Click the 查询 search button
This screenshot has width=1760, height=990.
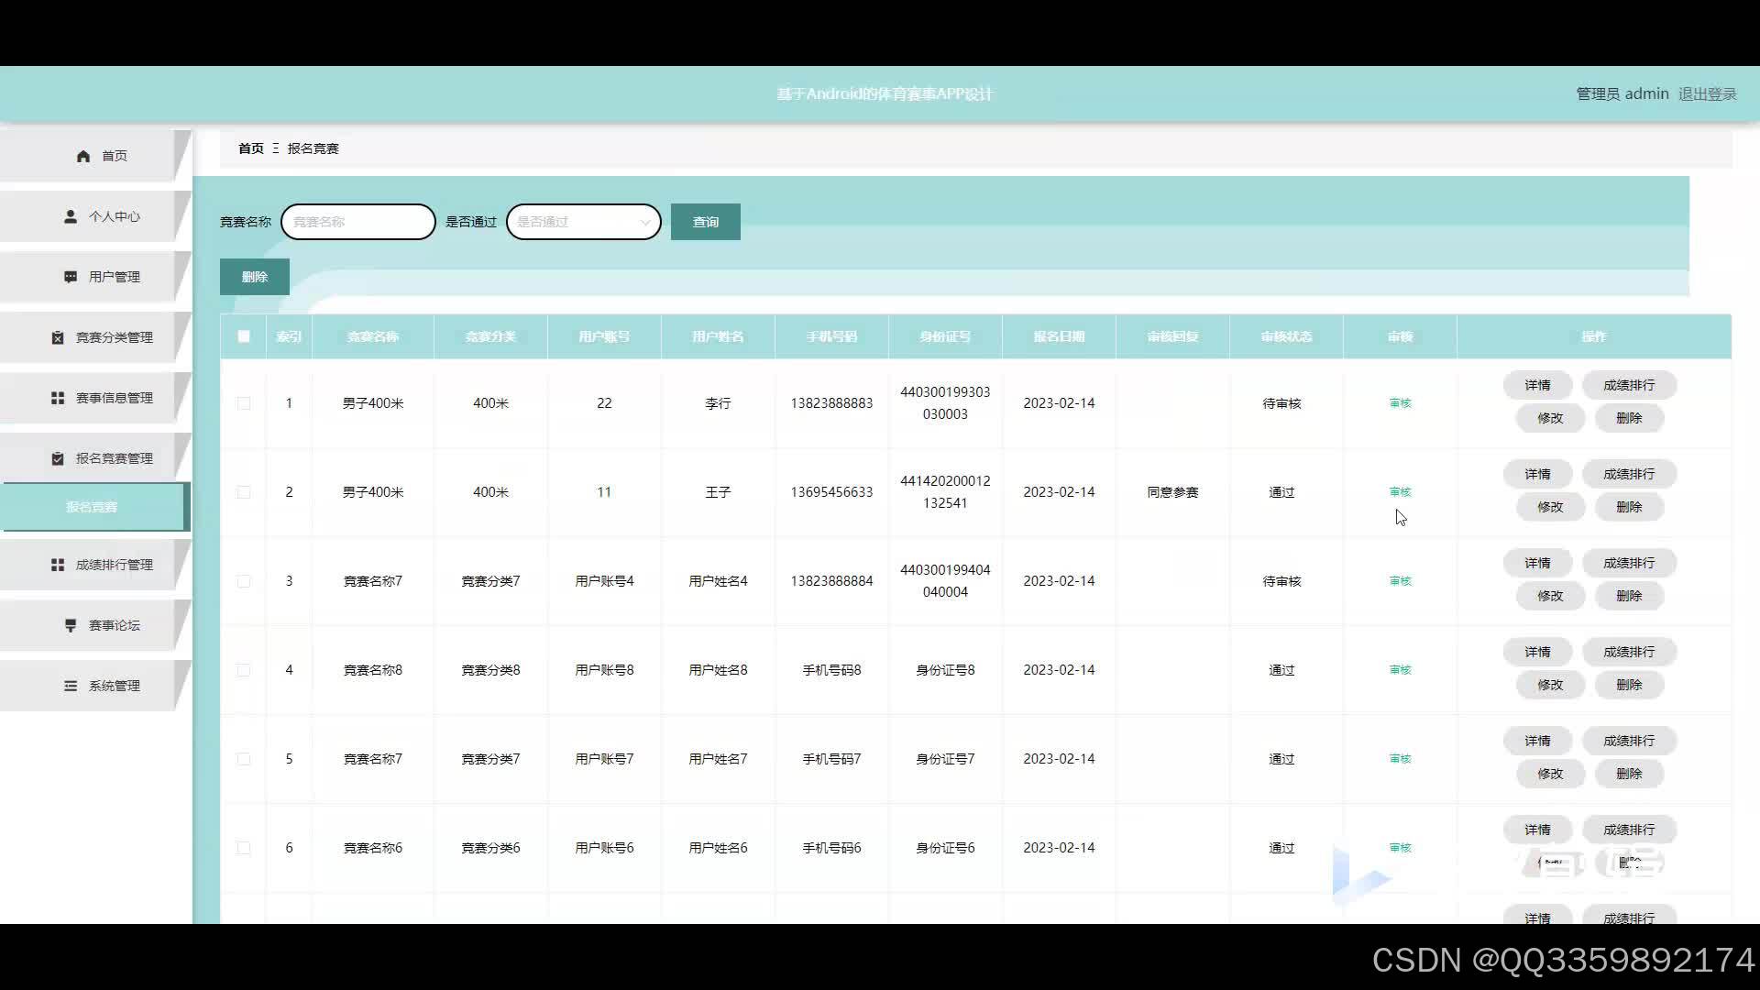(x=706, y=222)
